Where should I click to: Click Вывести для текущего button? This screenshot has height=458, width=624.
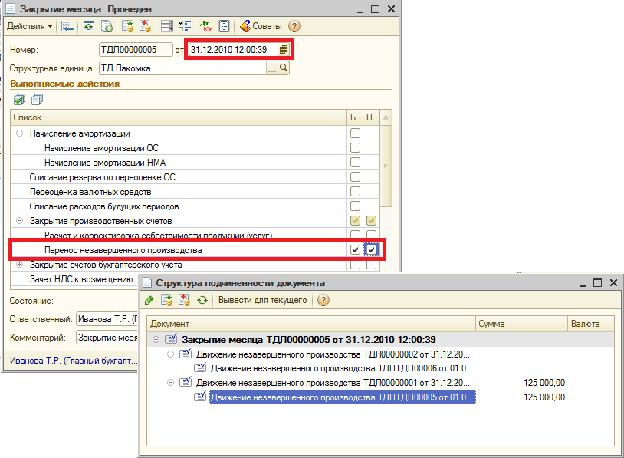263,300
